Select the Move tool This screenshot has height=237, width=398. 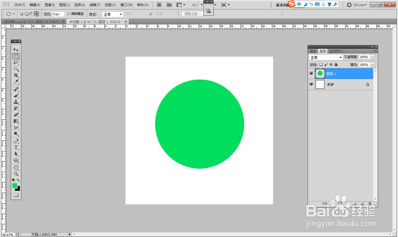[x=16, y=49]
